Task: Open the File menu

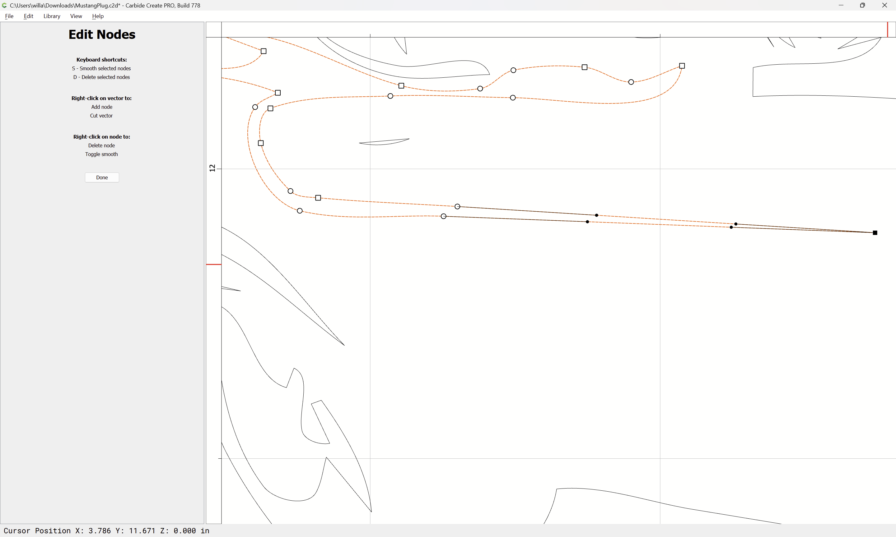Action: click(x=9, y=16)
